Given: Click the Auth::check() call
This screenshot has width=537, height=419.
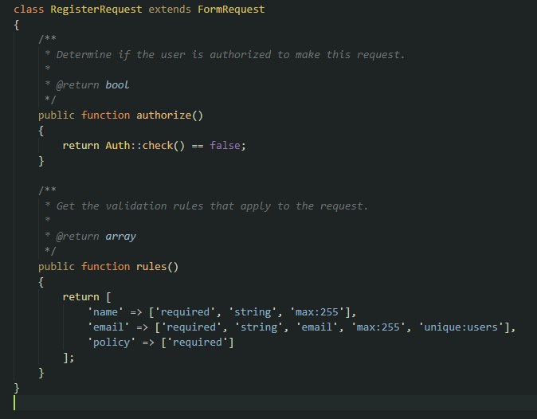Looking at the screenshot, I should (x=145, y=146).
